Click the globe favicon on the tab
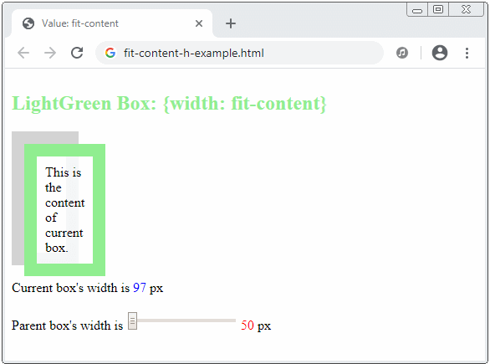 pos(28,23)
